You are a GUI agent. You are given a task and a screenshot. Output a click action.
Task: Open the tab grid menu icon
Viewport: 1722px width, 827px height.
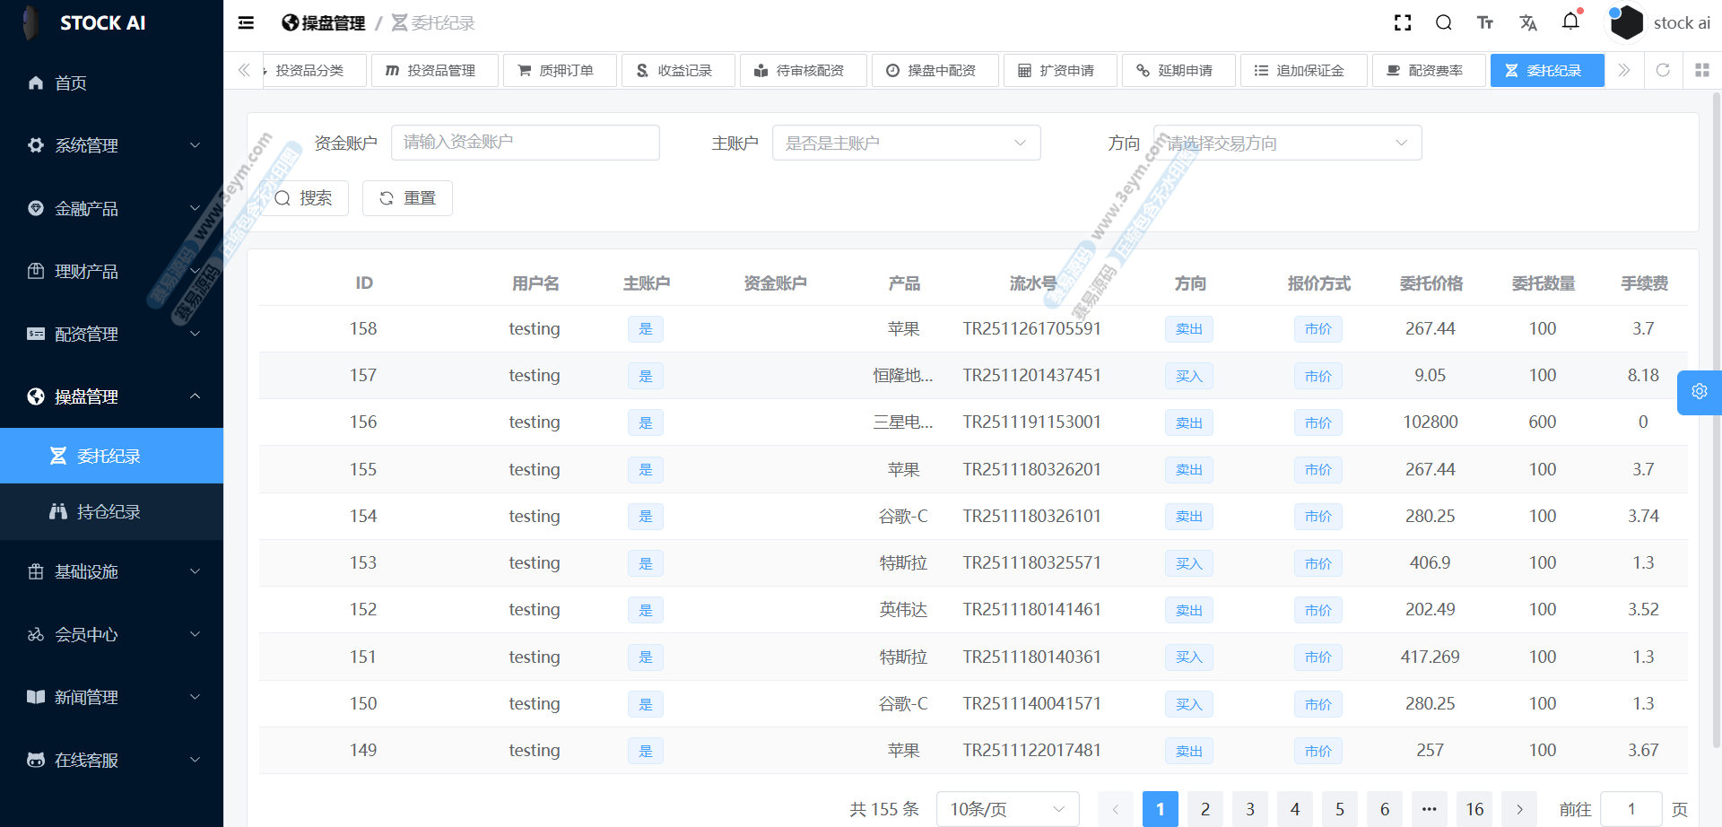click(x=1701, y=70)
